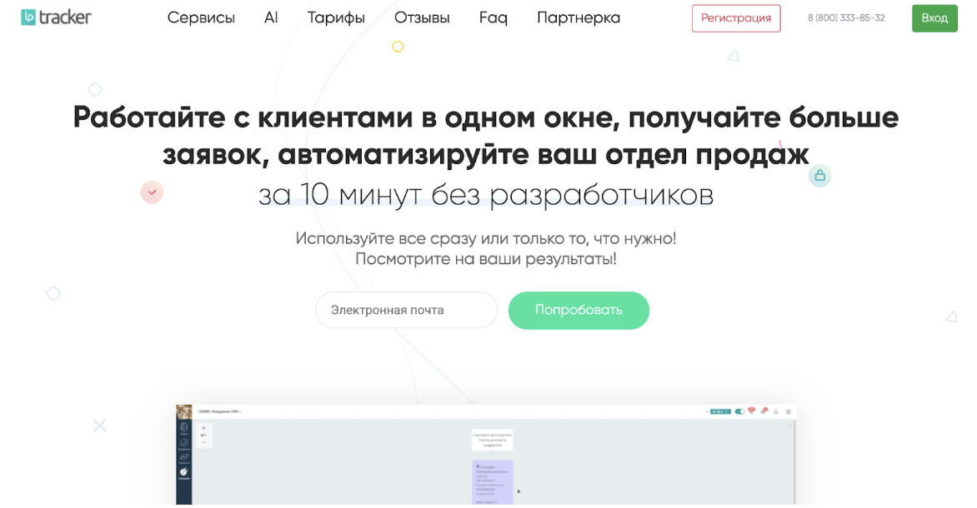This screenshot has width=977, height=508.
Task: Open the AI menu item
Action: pos(270,18)
